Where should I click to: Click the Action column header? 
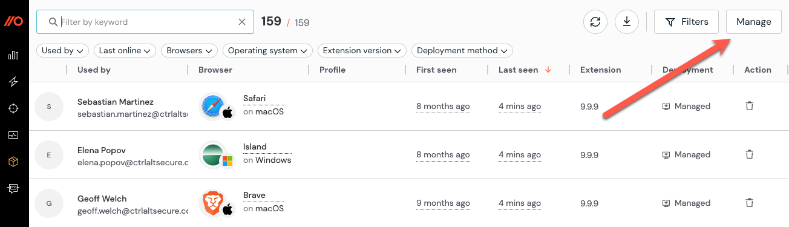pos(758,70)
